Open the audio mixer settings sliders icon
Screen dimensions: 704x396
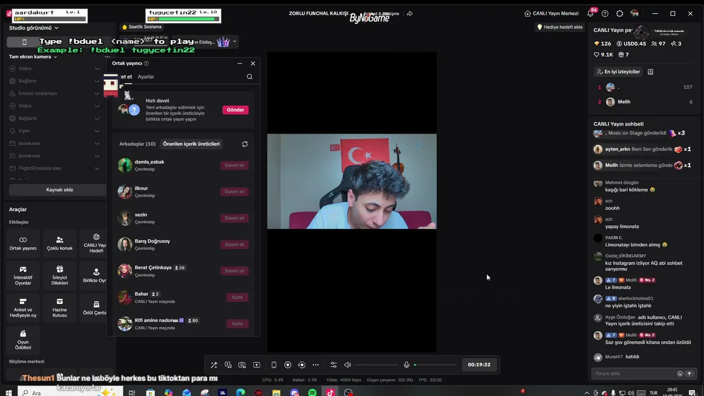coord(333,365)
